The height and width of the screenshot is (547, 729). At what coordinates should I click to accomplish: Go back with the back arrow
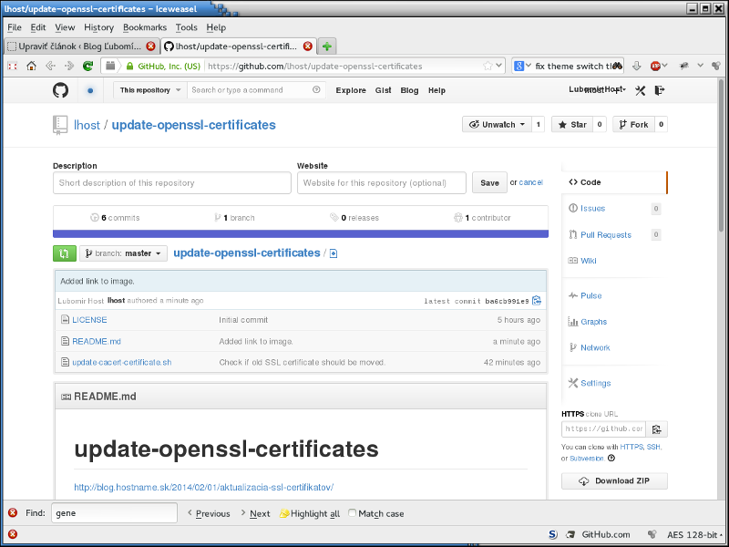(x=50, y=66)
